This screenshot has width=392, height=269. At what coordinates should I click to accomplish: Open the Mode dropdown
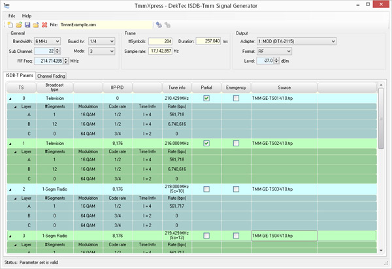(101, 51)
